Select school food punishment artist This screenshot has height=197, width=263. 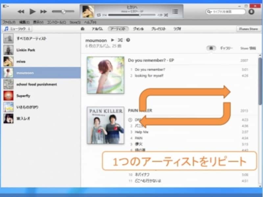pyautogui.click(x=41, y=84)
